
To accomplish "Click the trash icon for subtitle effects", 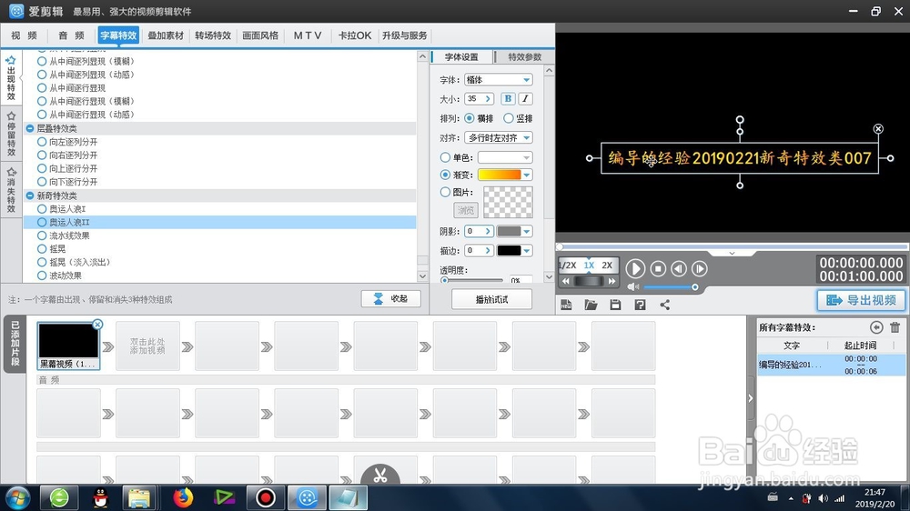I will pos(895,327).
